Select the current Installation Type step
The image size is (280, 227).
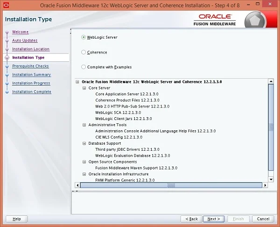click(x=28, y=58)
